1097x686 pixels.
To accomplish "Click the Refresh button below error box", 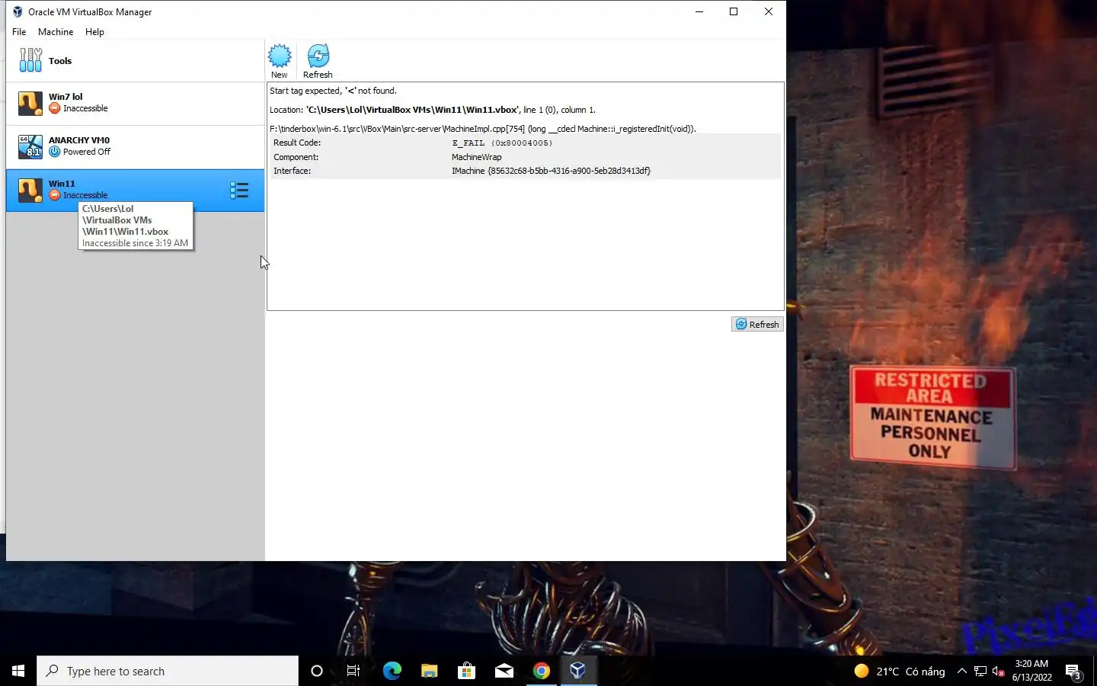I will pyautogui.click(x=757, y=324).
